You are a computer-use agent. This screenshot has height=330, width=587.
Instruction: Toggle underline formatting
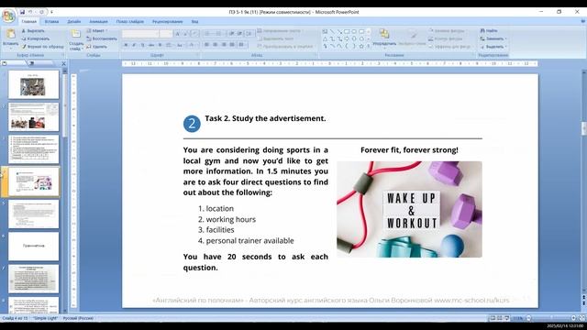[143, 45]
